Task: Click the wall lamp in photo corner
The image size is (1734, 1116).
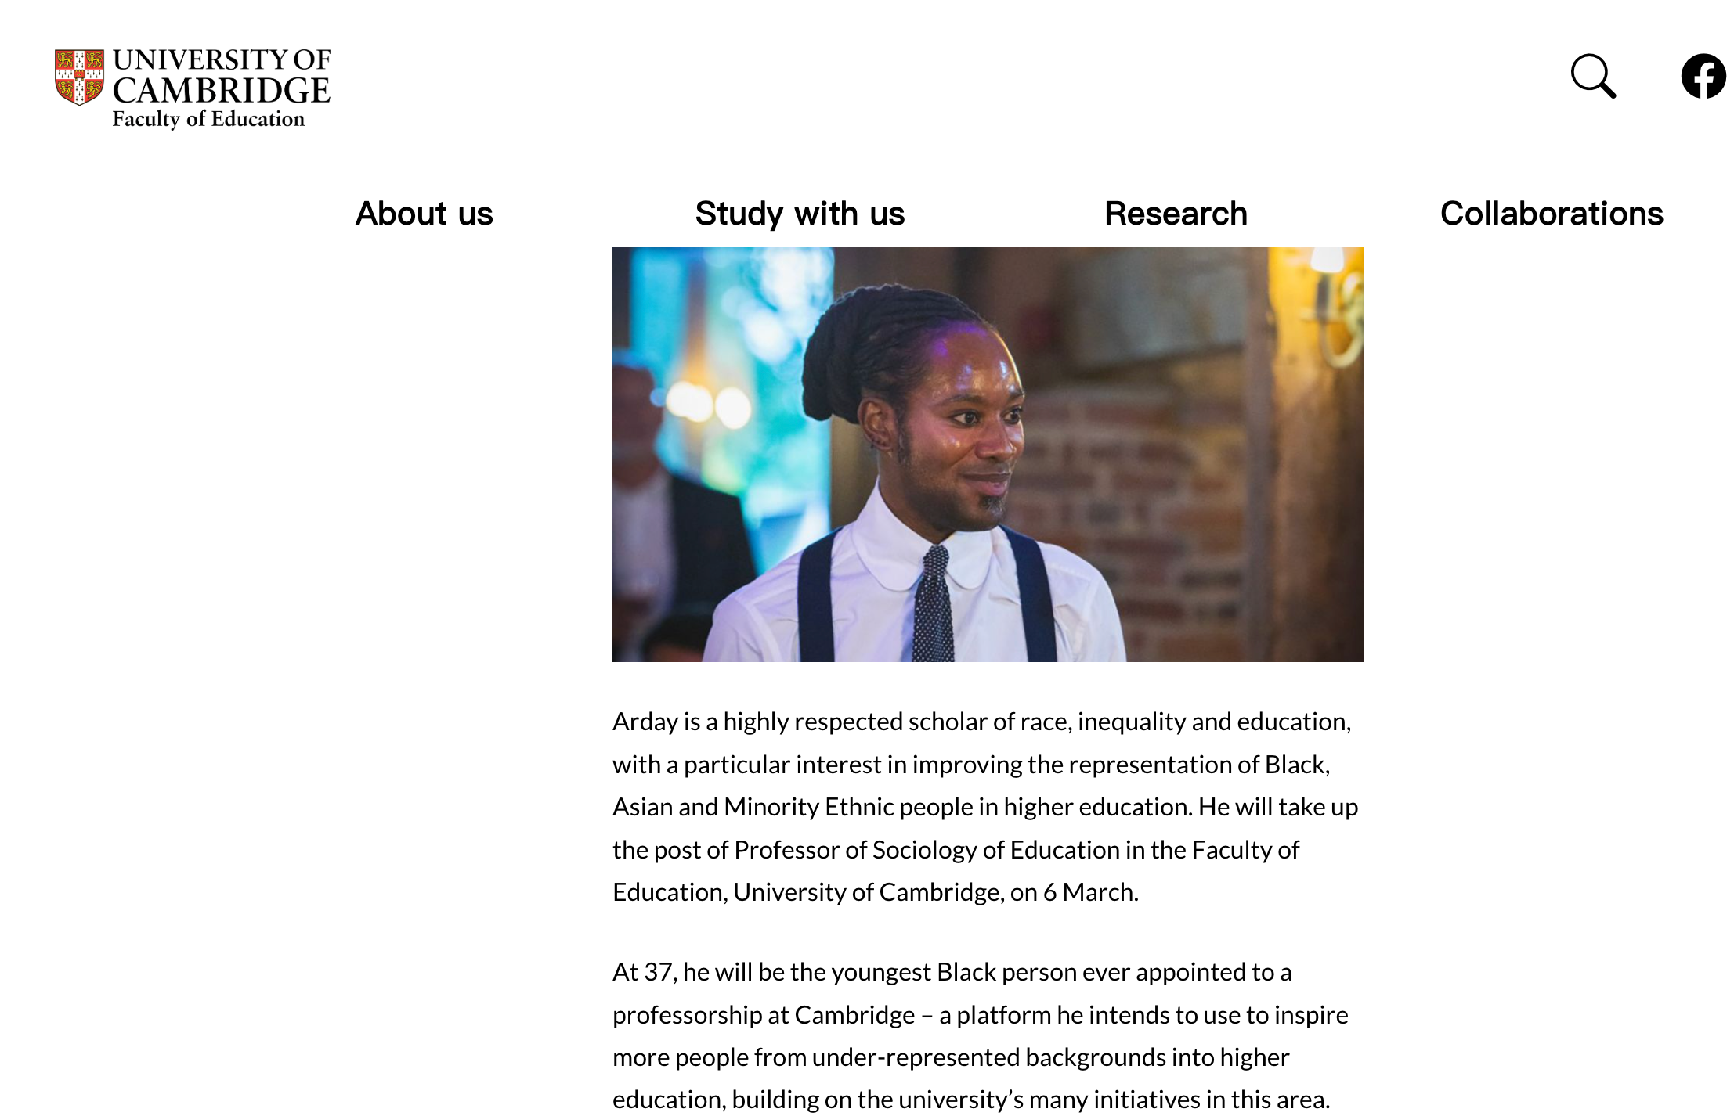Action: point(1336,305)
